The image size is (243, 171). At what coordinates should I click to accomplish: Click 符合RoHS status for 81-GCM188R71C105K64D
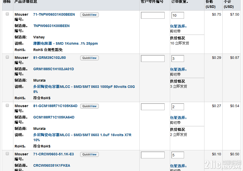point(42,146)
